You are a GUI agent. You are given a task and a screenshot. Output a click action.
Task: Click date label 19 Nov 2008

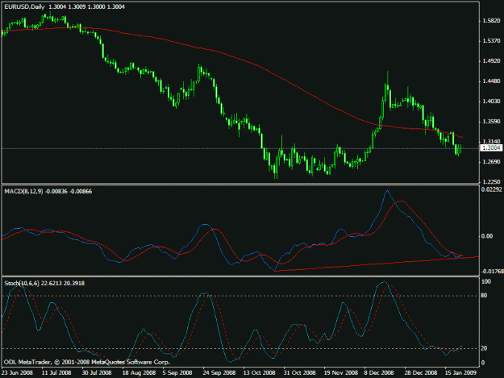[x=341, y=372]
